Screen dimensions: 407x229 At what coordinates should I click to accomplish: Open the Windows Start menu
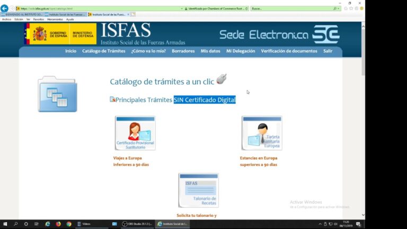[x=5, y=224]
